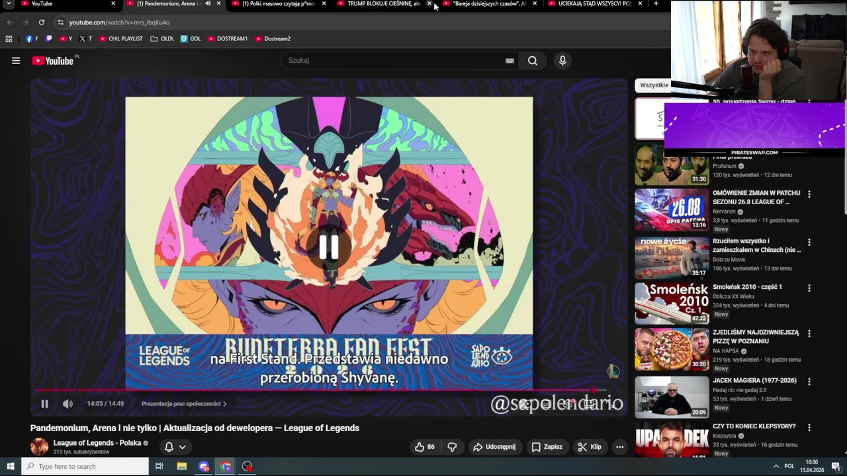Toggle subtitles in the player controls
The width and height of the screenshot is (847, 476).
[x=547, y=404]
